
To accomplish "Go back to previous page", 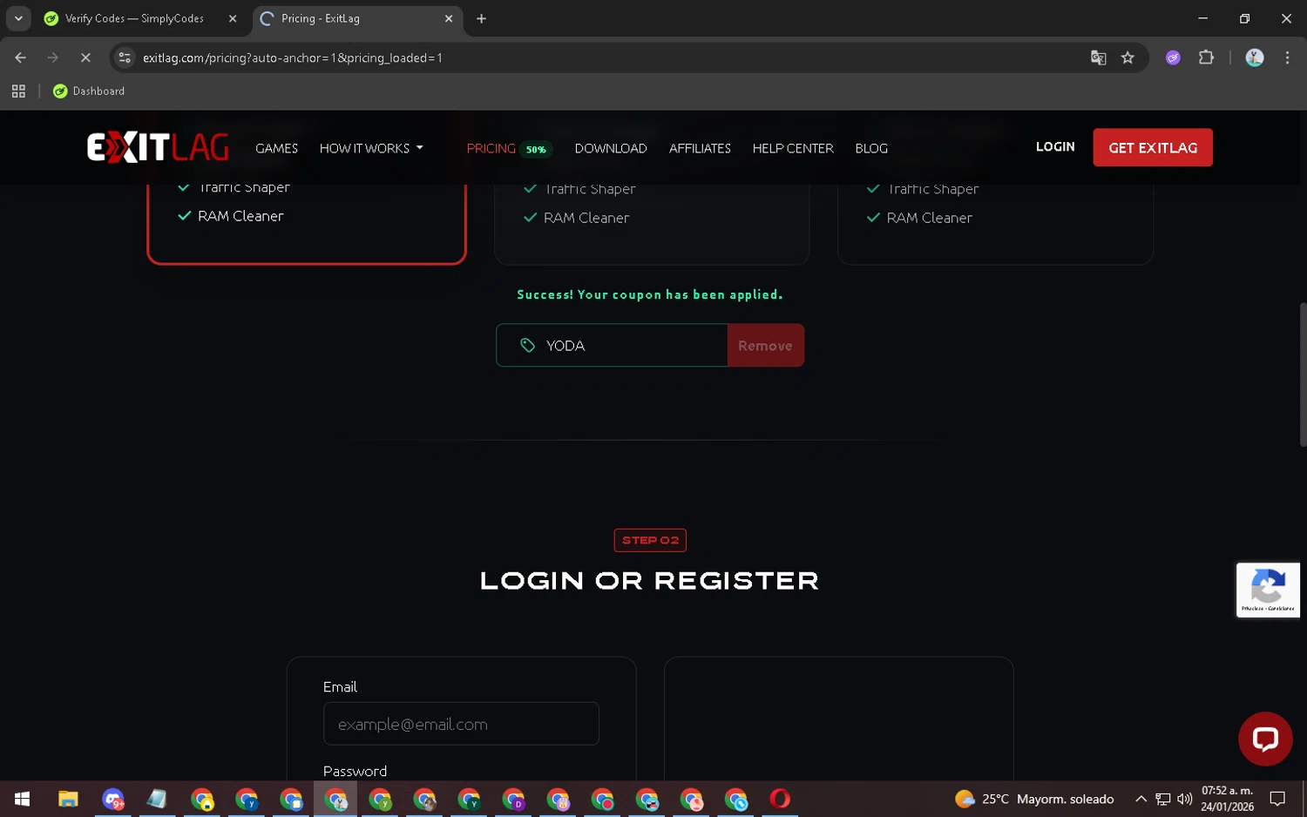I will (x=20, y=57).
